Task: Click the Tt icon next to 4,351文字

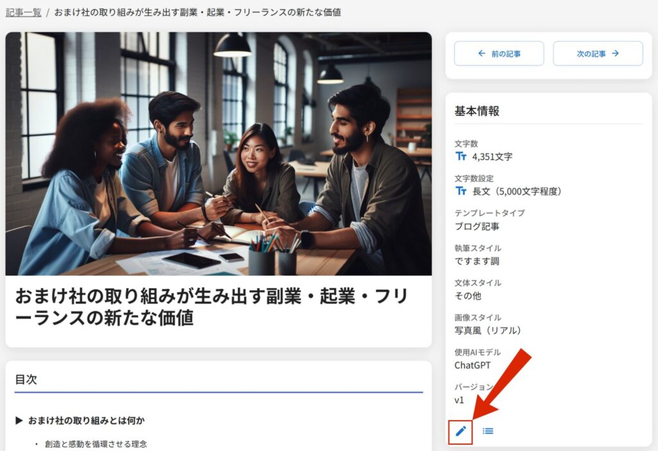Action: click(461, 156)
